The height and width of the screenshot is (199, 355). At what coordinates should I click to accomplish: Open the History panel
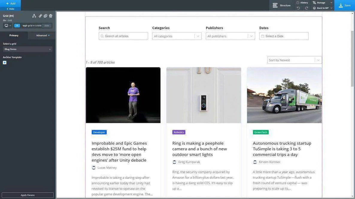[x=302, y=3]
